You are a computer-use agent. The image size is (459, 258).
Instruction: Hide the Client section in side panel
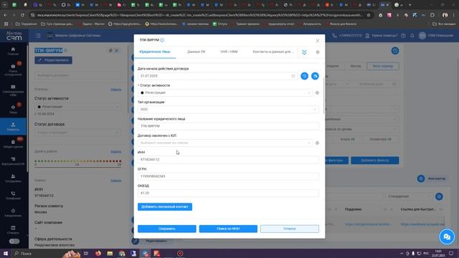pyautogui.click(x=116, y=181)
